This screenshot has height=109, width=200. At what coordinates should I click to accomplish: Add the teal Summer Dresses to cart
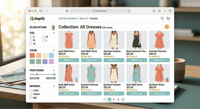(x=91, y=94)
